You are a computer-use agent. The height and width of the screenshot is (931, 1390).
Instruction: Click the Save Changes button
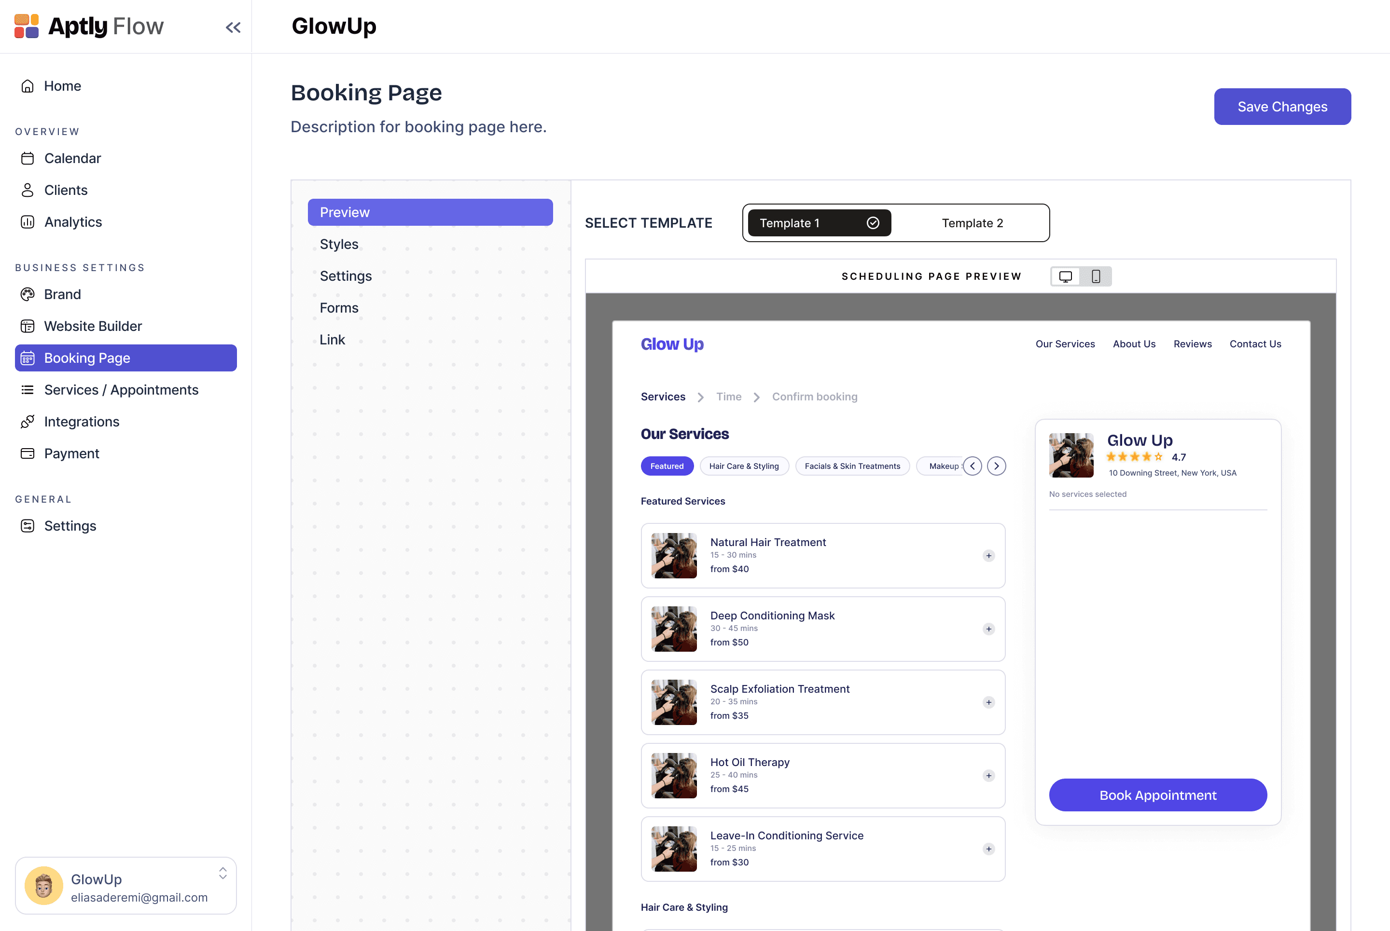pyautogui.click(x=1282, y=107)
